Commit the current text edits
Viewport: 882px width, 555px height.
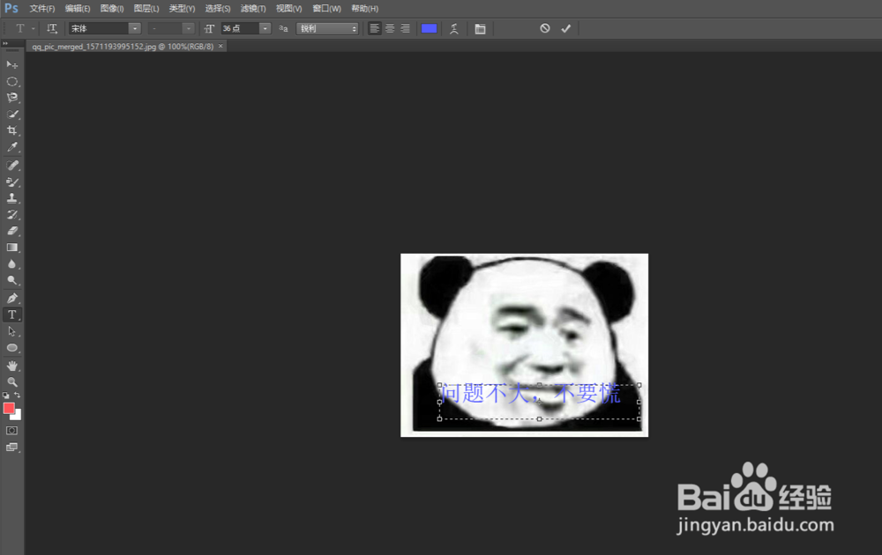[x=566, y=28]
